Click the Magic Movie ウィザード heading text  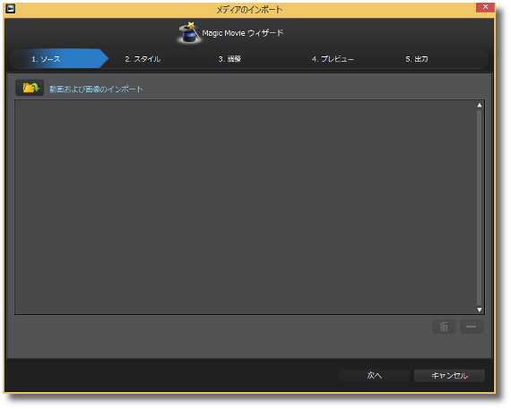243,33
